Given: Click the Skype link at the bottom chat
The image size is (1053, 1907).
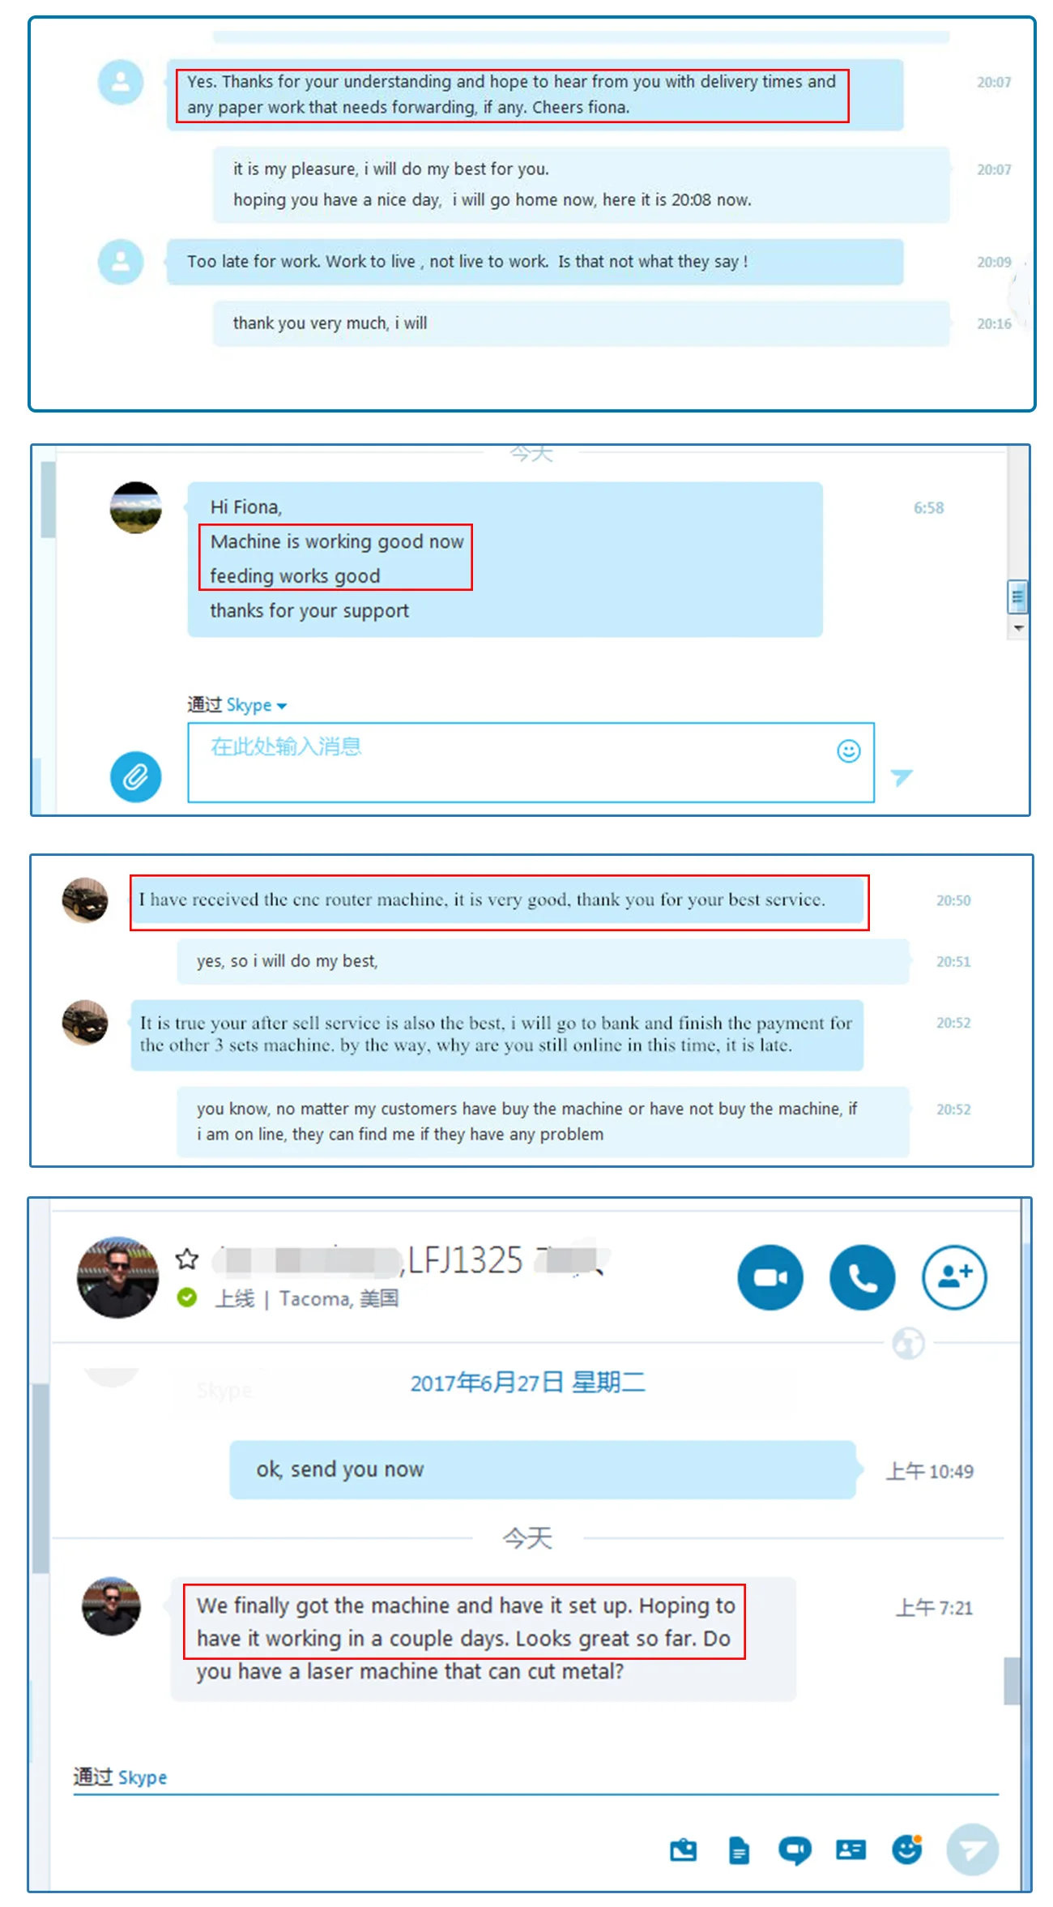Looking at the screenshot, I should pyautogui.click(x=143, y=1777).
